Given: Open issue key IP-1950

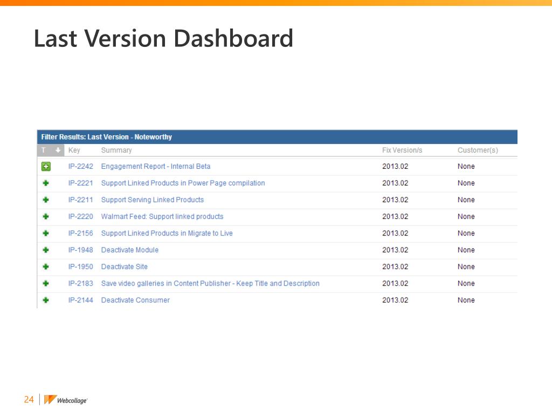Looking at the screenshot, I should (x=81, y=266).
